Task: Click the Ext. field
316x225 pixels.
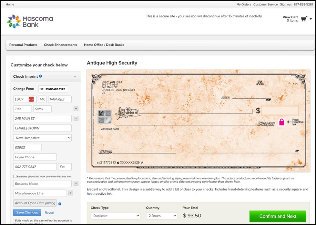Action: click(65, 167)
